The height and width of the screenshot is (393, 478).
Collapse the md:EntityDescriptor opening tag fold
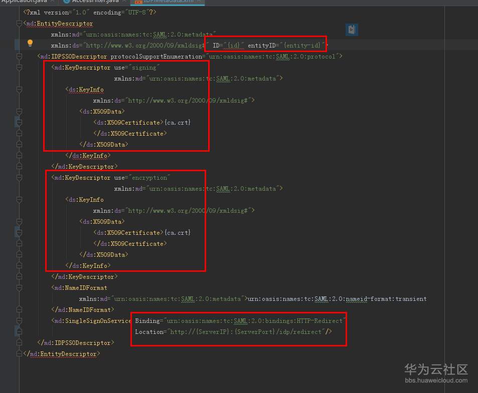pyautogui.click(x=19, y=24)
